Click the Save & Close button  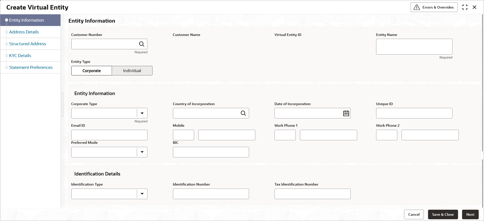click(443, 214)
